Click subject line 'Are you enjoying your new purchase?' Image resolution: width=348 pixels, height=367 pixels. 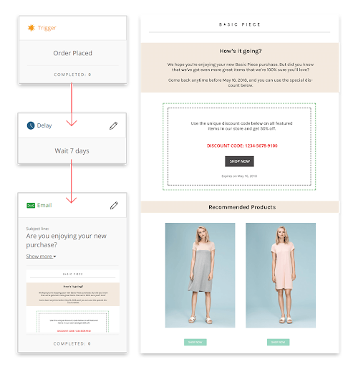(67, 240)
